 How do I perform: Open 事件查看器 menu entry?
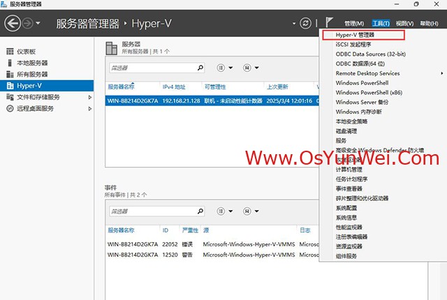pyautogui.click(x=349, y=188)
